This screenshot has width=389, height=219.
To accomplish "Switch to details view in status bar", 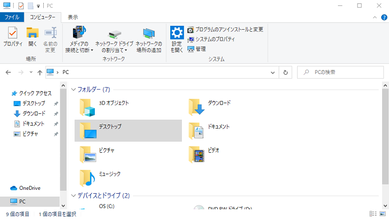I will pos(373,214).
